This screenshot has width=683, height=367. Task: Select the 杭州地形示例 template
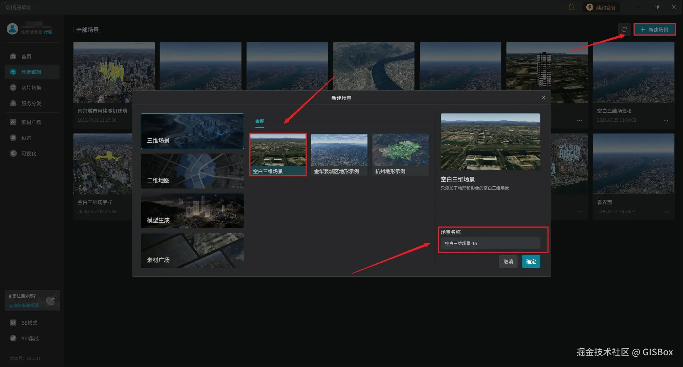[401, 154]
